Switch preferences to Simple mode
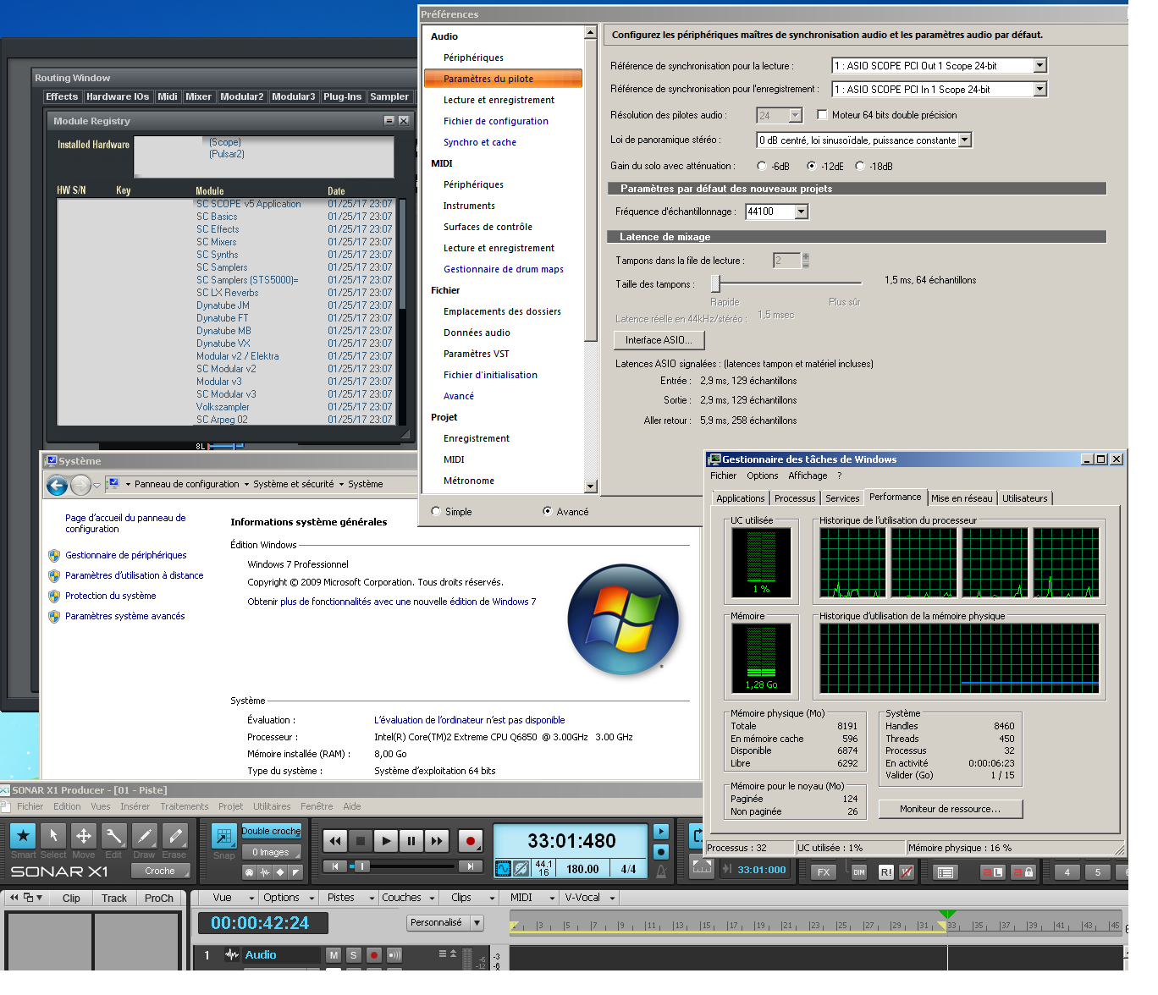Image resolution: width=1158 pixels, height=995 pixels. (x=436, y=512)
